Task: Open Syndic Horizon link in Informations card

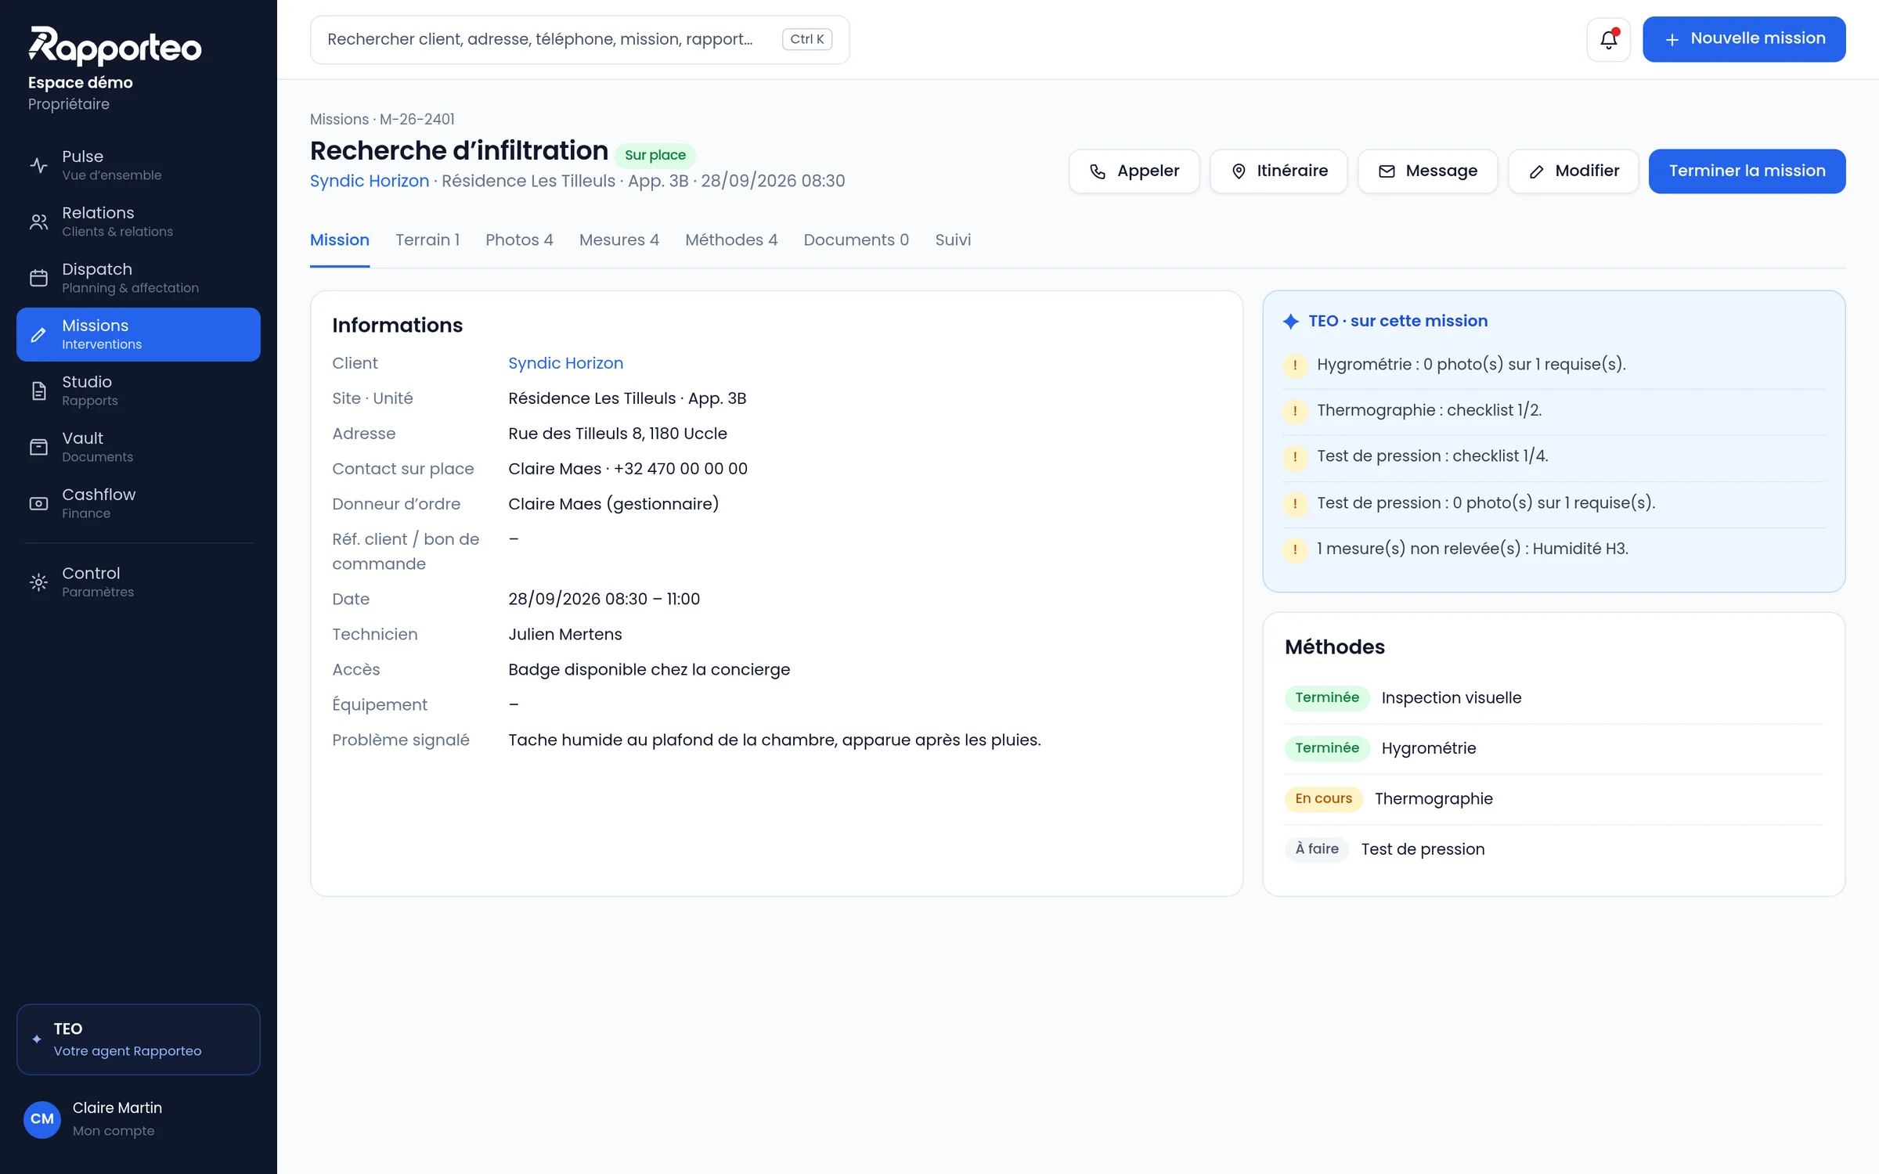Action: coord(565,363)
